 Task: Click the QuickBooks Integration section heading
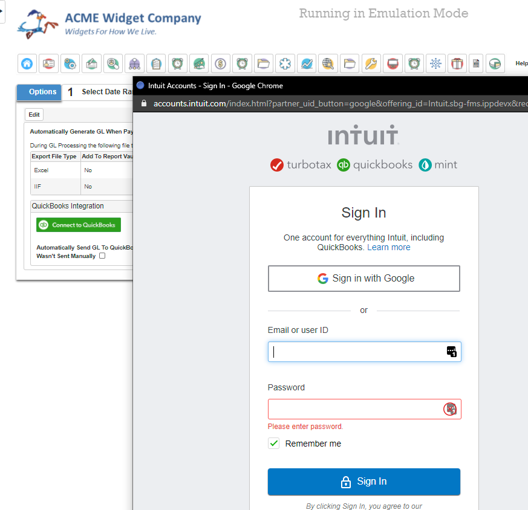click(x=68, y=206)
